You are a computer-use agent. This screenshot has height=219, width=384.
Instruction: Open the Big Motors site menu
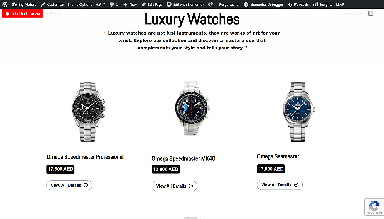(x=24, y=4)
